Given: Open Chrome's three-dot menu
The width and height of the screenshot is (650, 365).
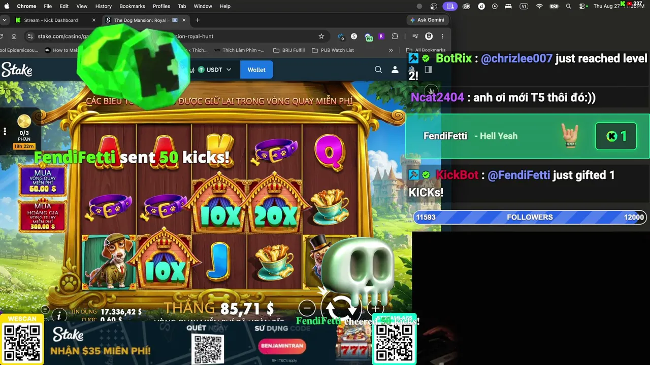Looking at the screenshot, I should tap(442, 36).
